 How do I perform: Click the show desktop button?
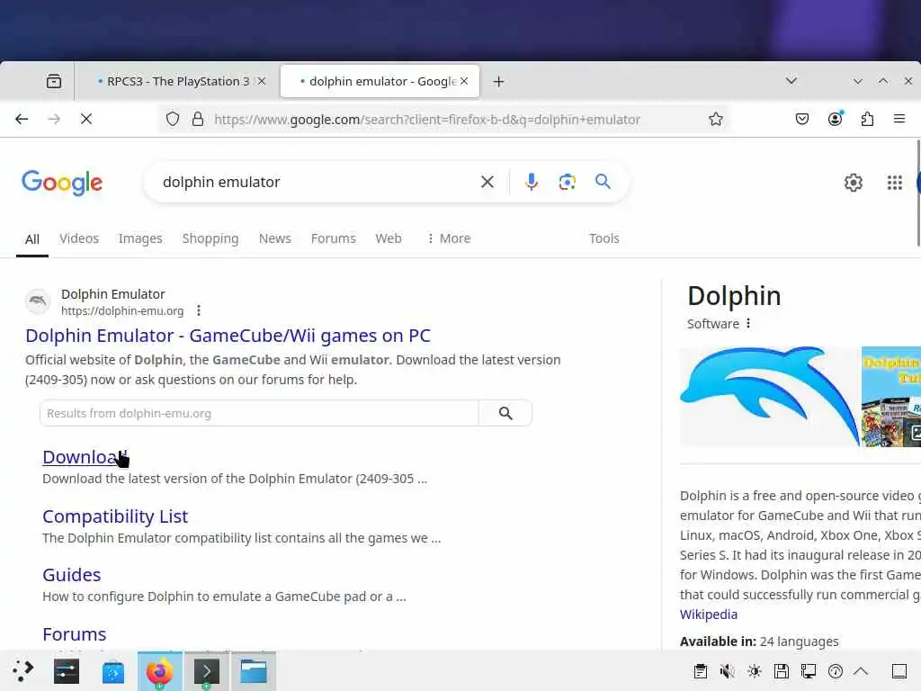899,671
